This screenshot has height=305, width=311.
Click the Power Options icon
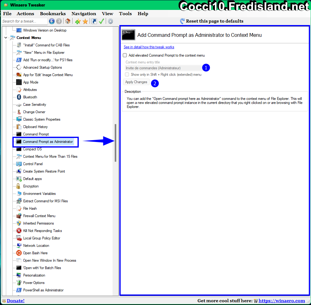(19, 283)
